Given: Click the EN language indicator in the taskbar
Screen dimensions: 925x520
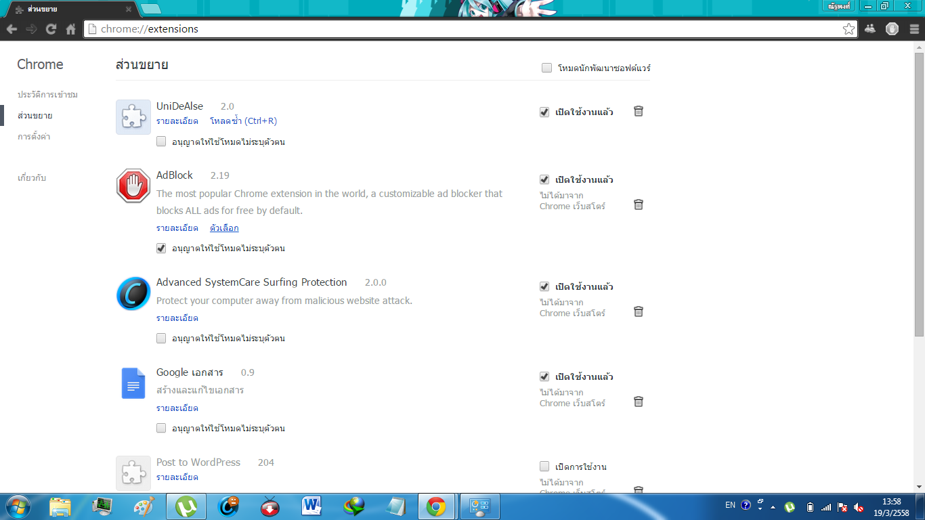Looking at the screenshot, I should point(730,505).
